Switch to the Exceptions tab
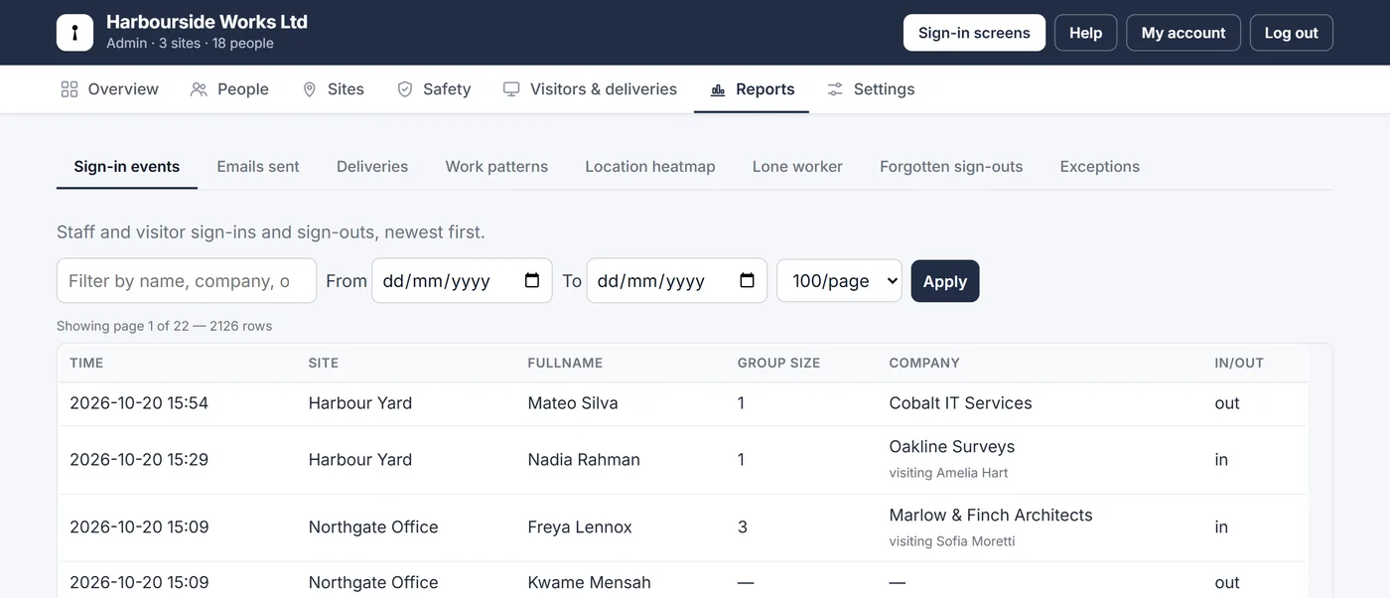Screen dimensions: 1390x598 (x=1100, y=167)
